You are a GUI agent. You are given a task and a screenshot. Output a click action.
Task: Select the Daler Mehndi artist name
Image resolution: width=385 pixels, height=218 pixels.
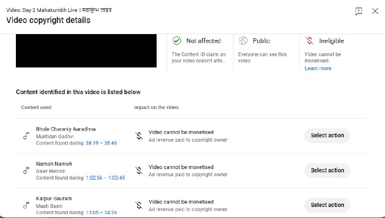click(51, 171)
